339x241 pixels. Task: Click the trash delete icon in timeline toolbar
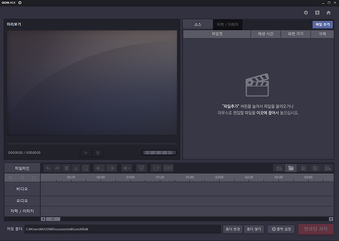[x=67, y=168]
